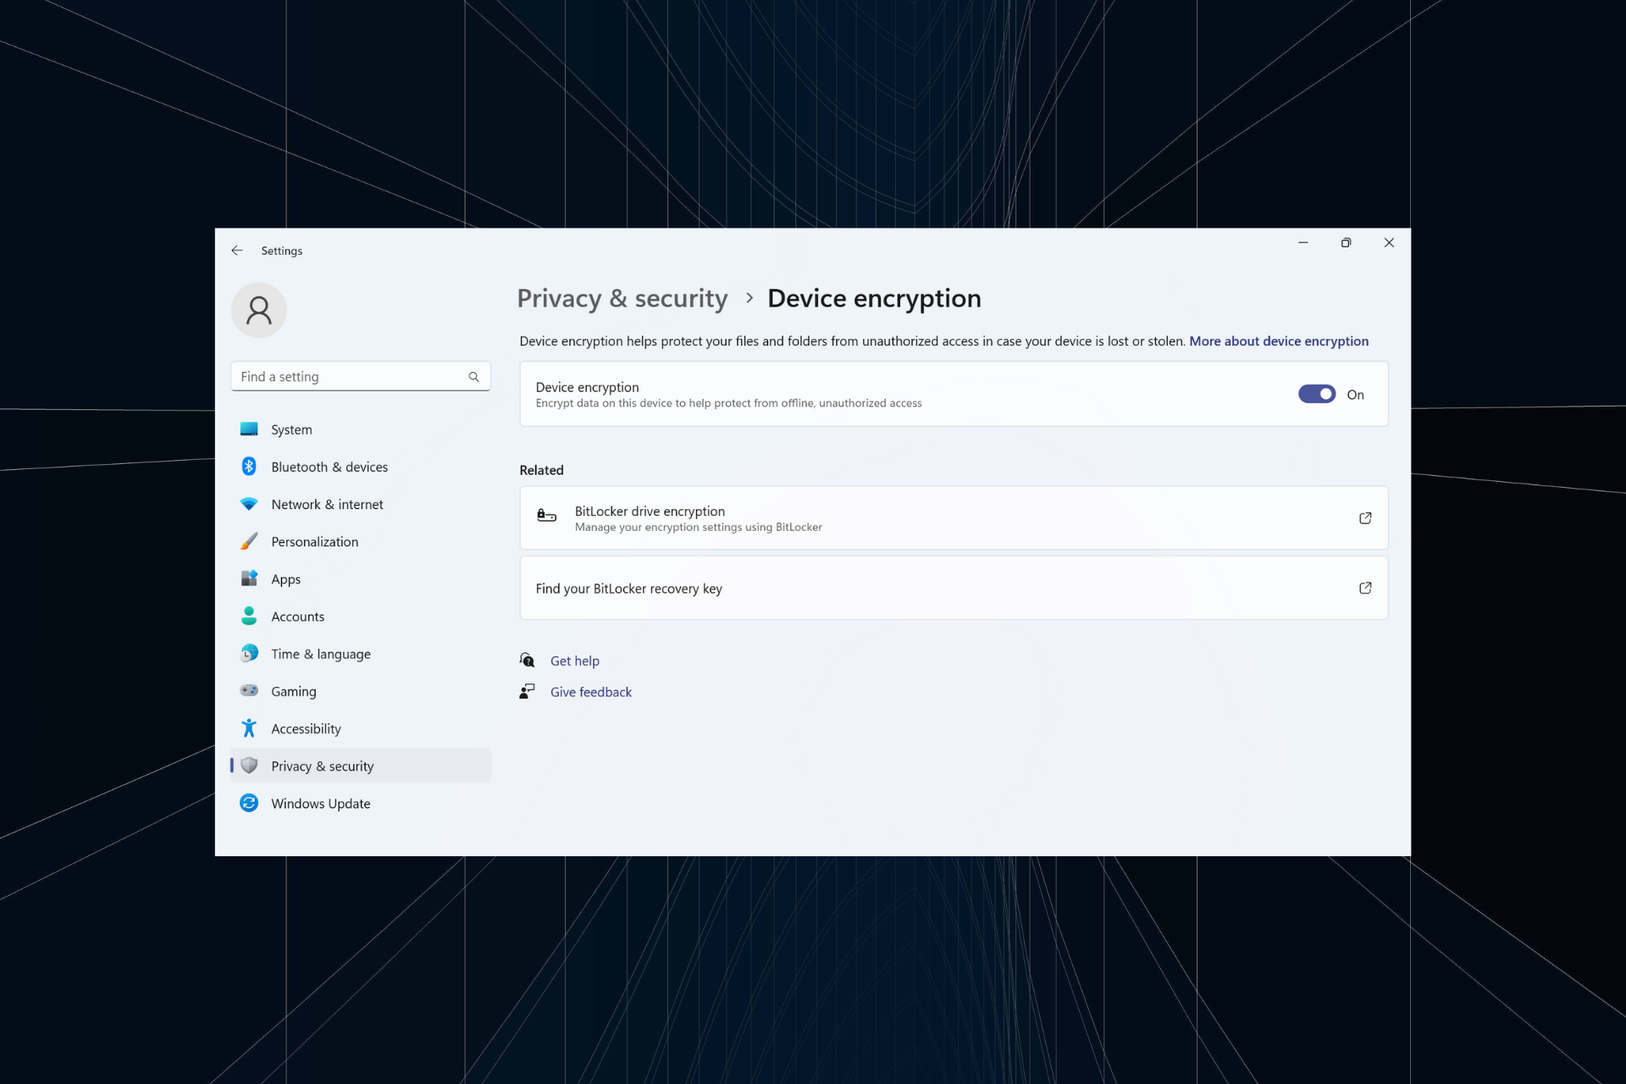Navigate back using the back arrow
1626x1084 pixels.
[237, 251]
